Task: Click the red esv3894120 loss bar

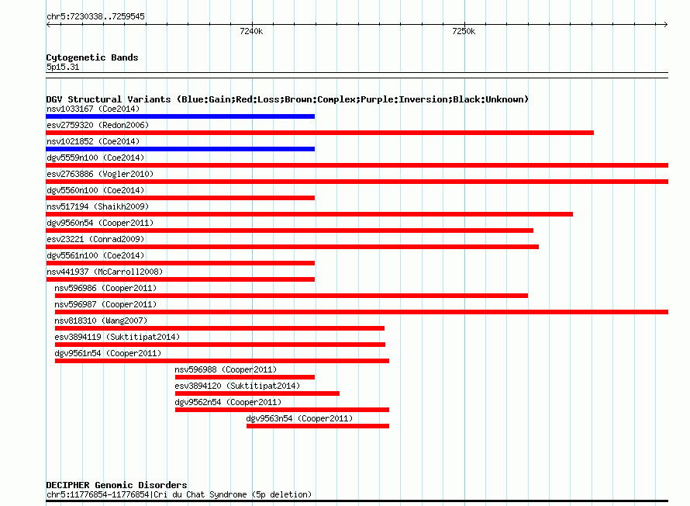Action: (x=257, y=393)
